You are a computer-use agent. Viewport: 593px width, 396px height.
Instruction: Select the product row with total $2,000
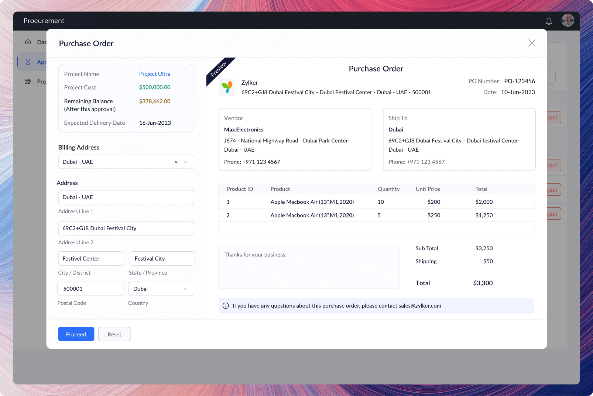tap(376, 202)
